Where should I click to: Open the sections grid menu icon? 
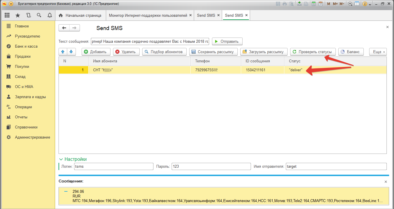tap(7, 15)
